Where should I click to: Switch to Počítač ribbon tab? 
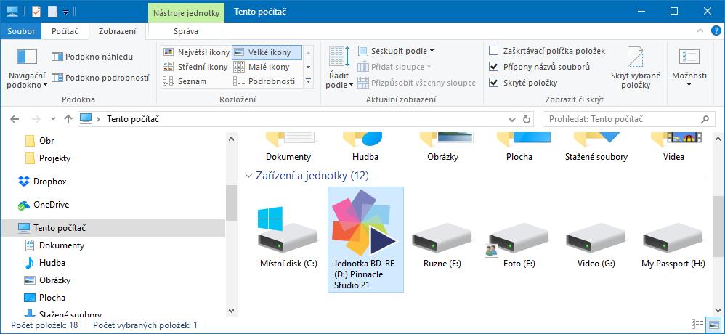65,31
